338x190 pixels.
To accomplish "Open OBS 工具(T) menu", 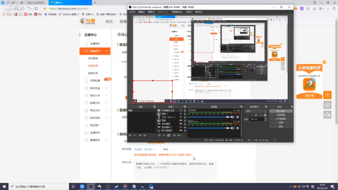I will (189, 12).
